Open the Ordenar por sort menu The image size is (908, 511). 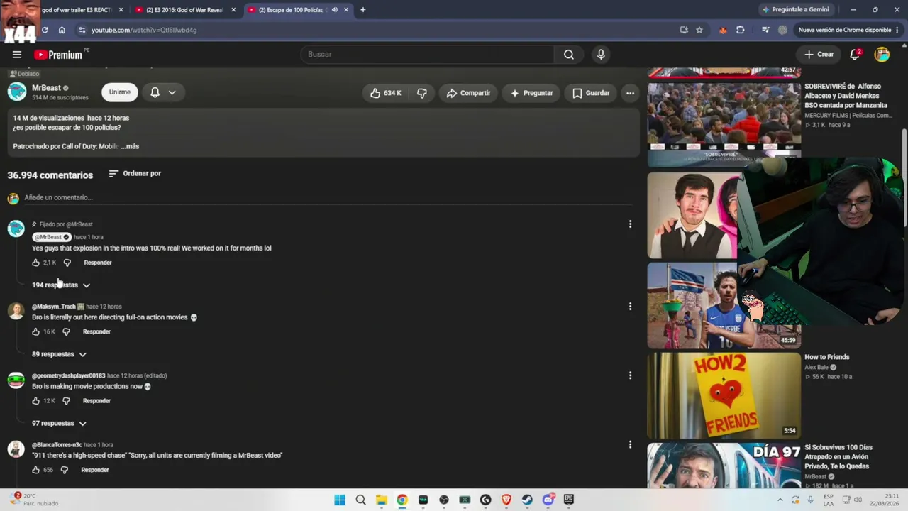pos(135,174)
